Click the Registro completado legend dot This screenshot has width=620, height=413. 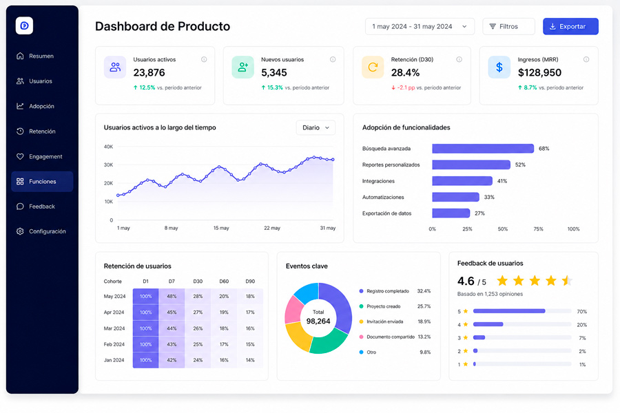(361, 291)
